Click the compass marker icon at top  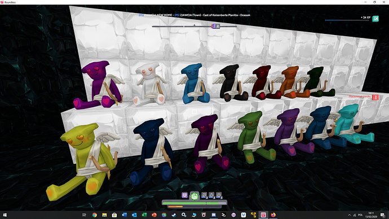pyautogui.click(x=215, y=26)
